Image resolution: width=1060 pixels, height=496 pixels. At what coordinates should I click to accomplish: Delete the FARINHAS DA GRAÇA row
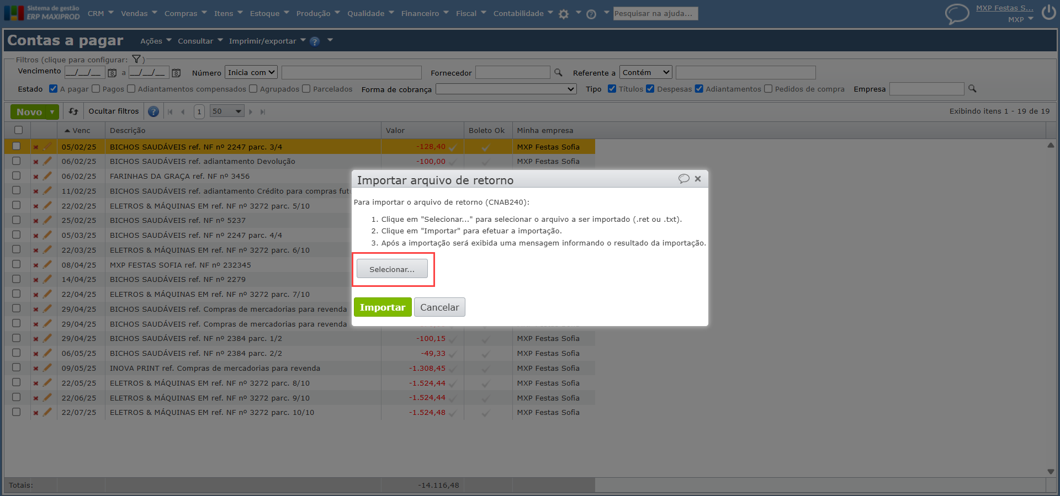(35, 177)
